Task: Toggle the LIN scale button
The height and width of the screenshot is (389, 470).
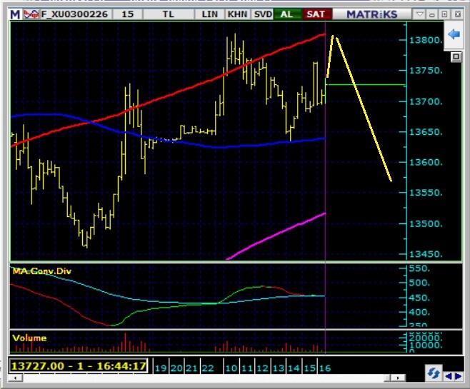Action: [x=210, y=14]
